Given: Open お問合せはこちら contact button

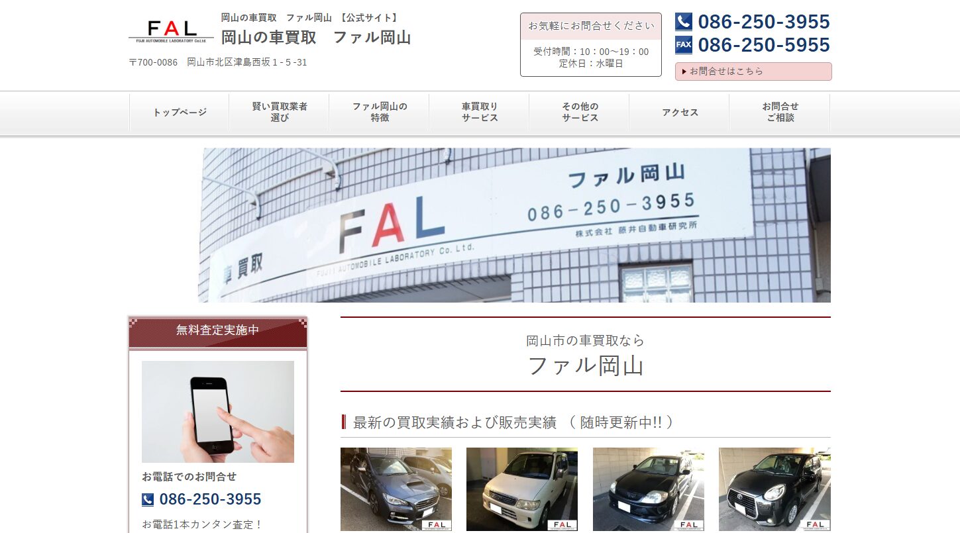Looking at the screenshot, I should coord(753,72).
